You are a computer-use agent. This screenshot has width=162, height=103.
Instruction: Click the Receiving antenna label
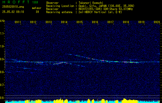(x=59, y=12)
